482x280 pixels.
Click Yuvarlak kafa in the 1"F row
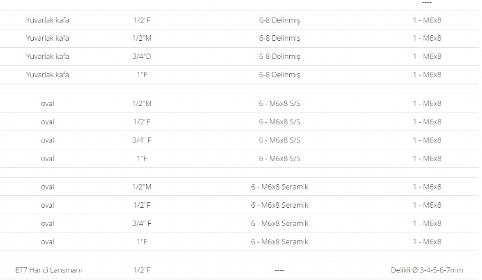point(47,74)
